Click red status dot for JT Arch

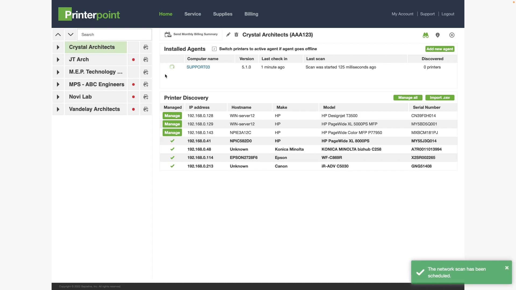coord(133,60)
